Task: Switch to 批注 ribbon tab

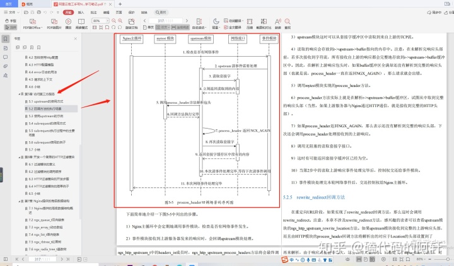Action: click(x=93, y=13)
